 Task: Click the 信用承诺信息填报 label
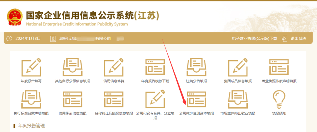[72, 114]
